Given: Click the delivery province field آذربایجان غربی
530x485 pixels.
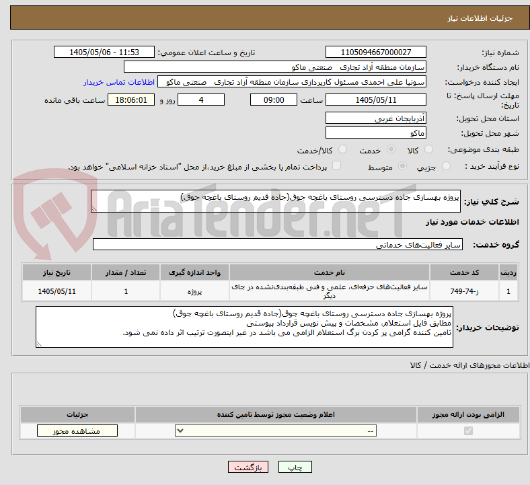Looking at the screenshot, I should 376,118.
